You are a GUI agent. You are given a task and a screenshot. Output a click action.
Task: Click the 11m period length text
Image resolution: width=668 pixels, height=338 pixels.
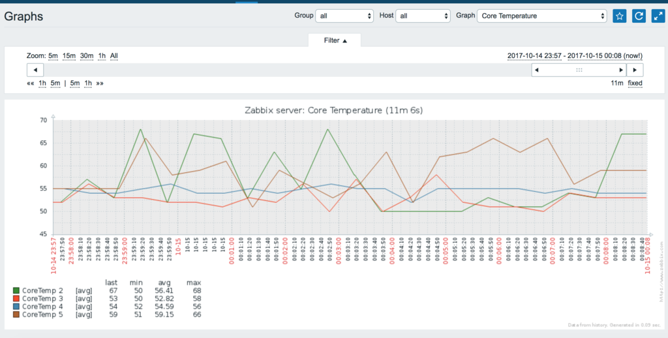tap(617, 83)
